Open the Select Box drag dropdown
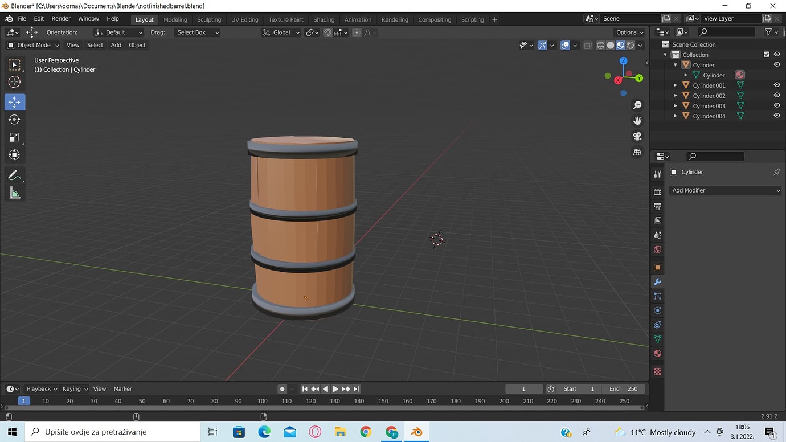This screenshot has width=786, height=442. (197, 32)
